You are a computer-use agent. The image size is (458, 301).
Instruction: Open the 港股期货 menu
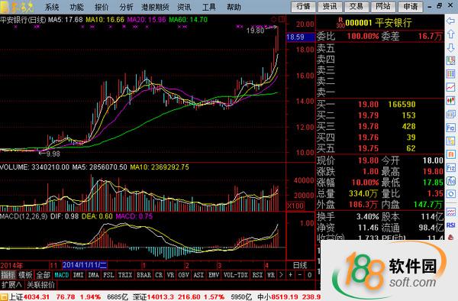(155, 7)
